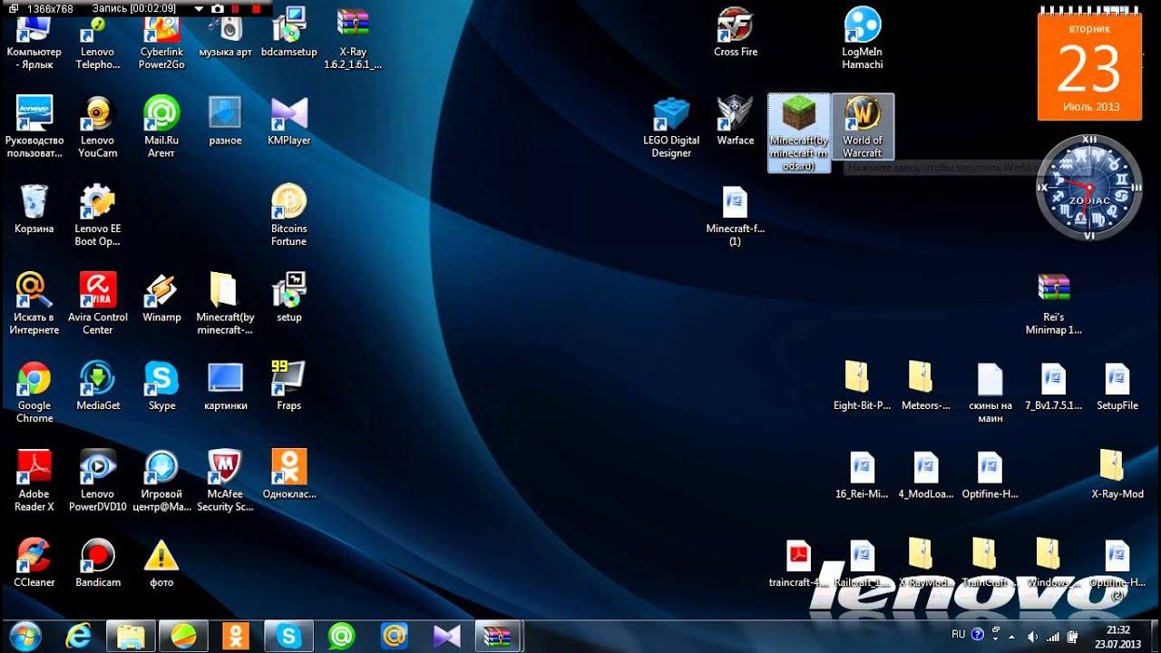
Task: Launch the Искать в Интернете shortcut
Action: pyautogui.click(x=34, y=304)
